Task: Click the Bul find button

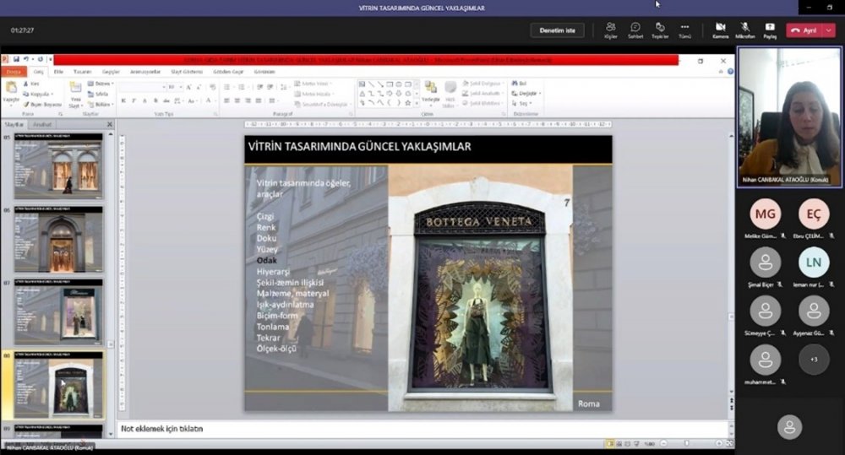Action: click(519, 84)
